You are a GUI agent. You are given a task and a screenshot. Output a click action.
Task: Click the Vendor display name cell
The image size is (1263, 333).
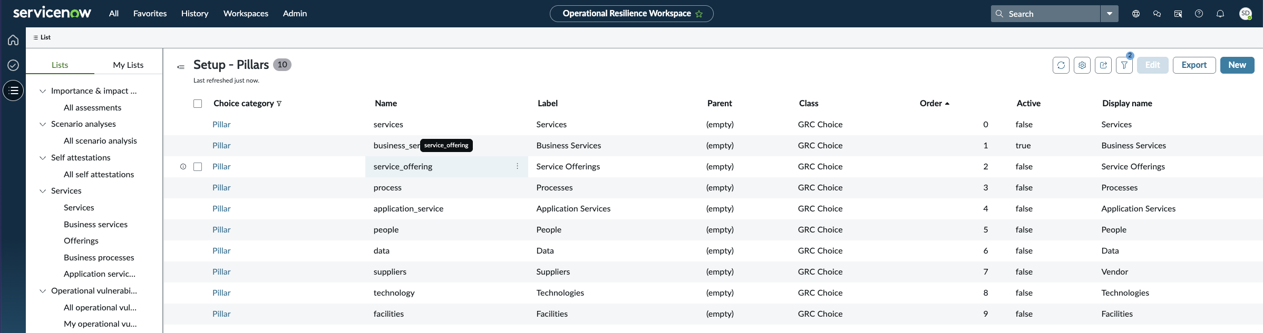(1114, 272)
